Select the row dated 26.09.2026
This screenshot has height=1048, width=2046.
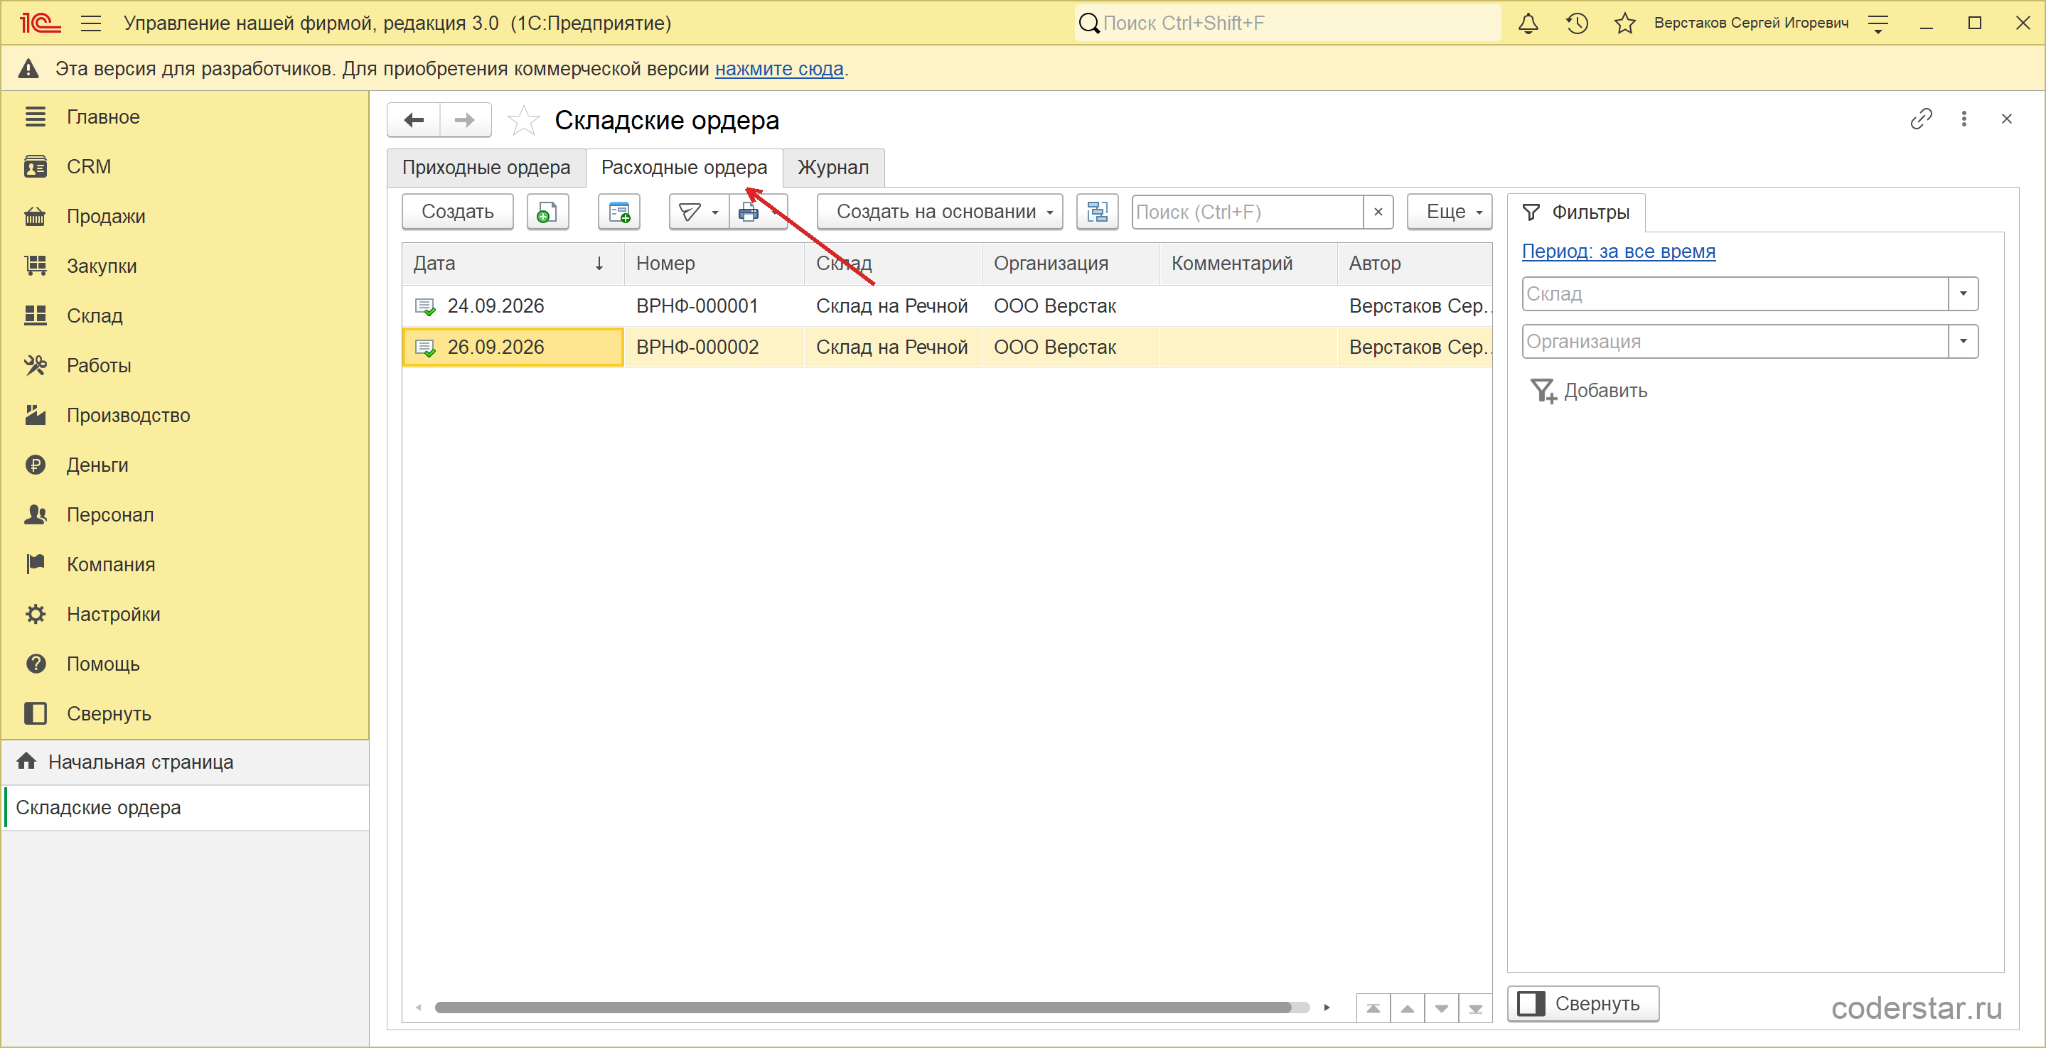[947, 347]
